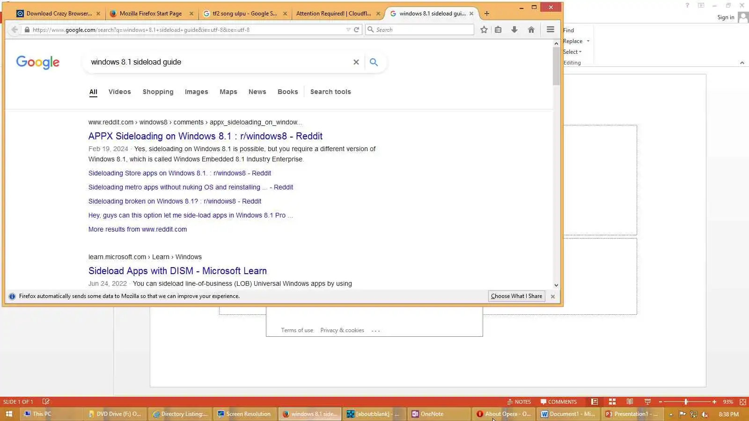Select the Maps search filter
The width and height of the screenshot is (749, 421).
point(228,92)
